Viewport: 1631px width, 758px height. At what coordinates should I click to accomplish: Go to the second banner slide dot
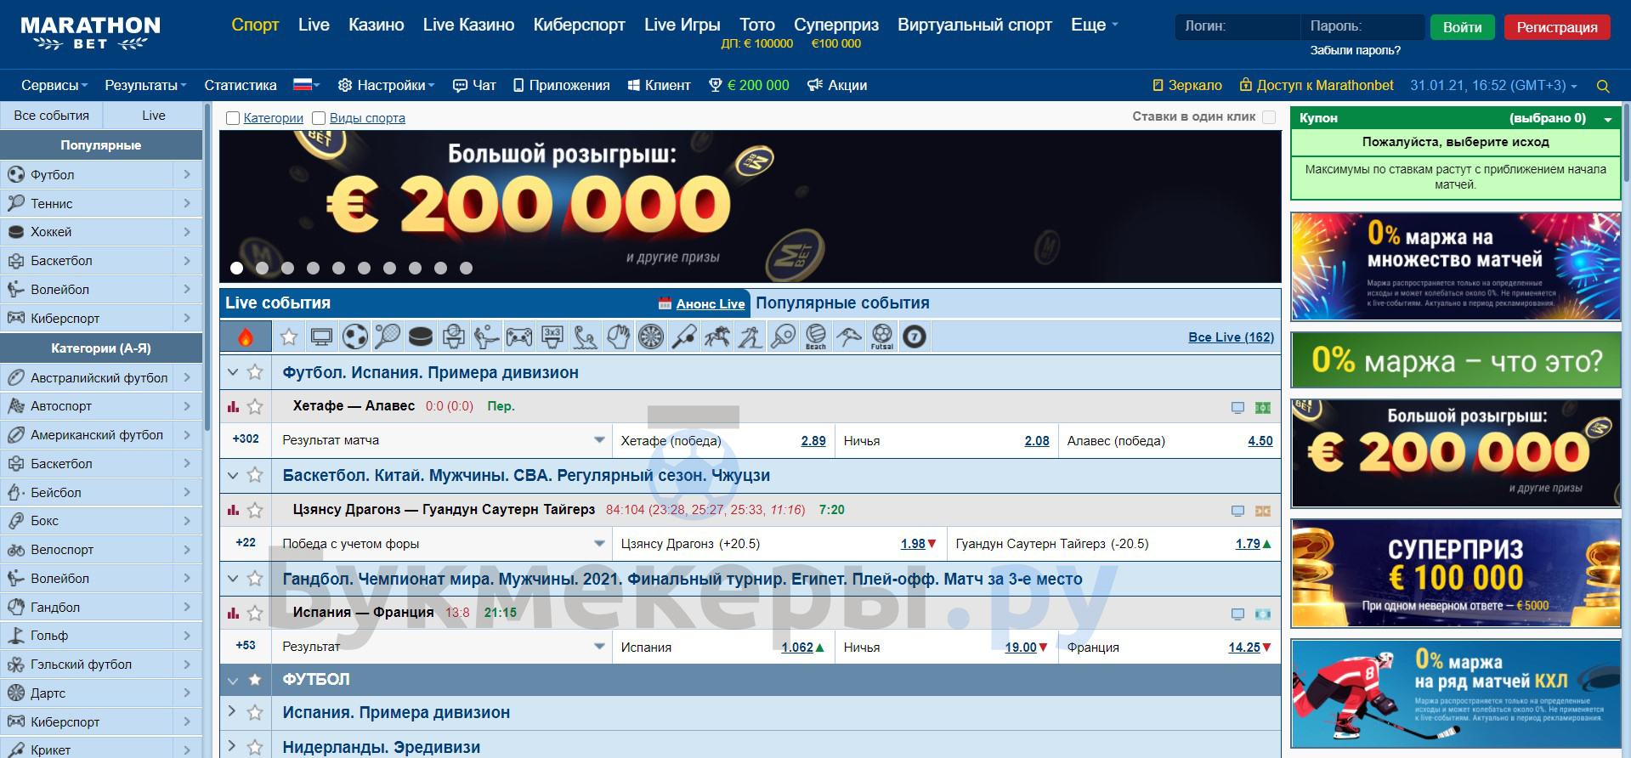pos(262,269)
